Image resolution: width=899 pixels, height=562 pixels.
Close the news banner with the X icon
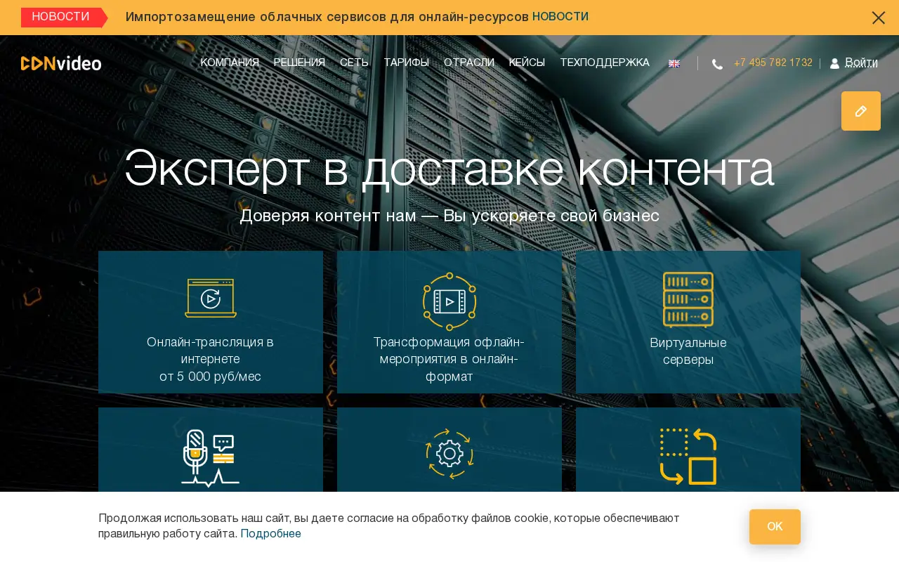878,18
